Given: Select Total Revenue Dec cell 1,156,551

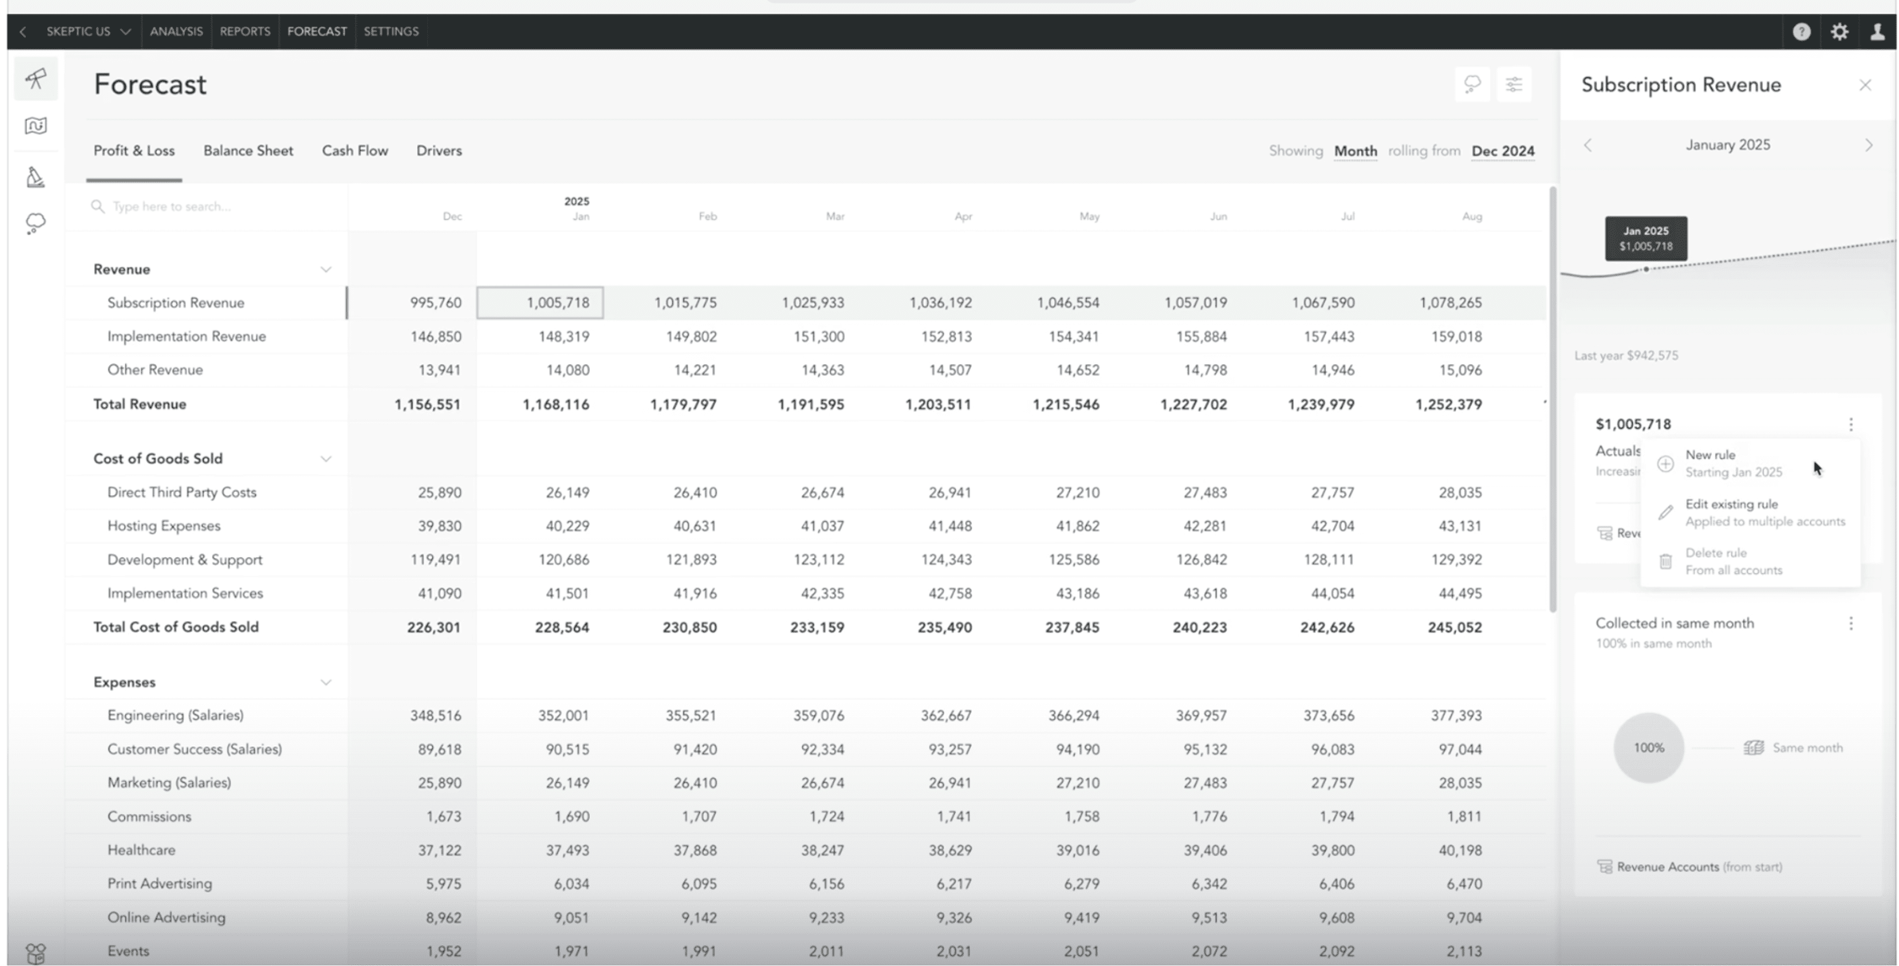Looking at the screenshot, I should click(x=428, y=404).
